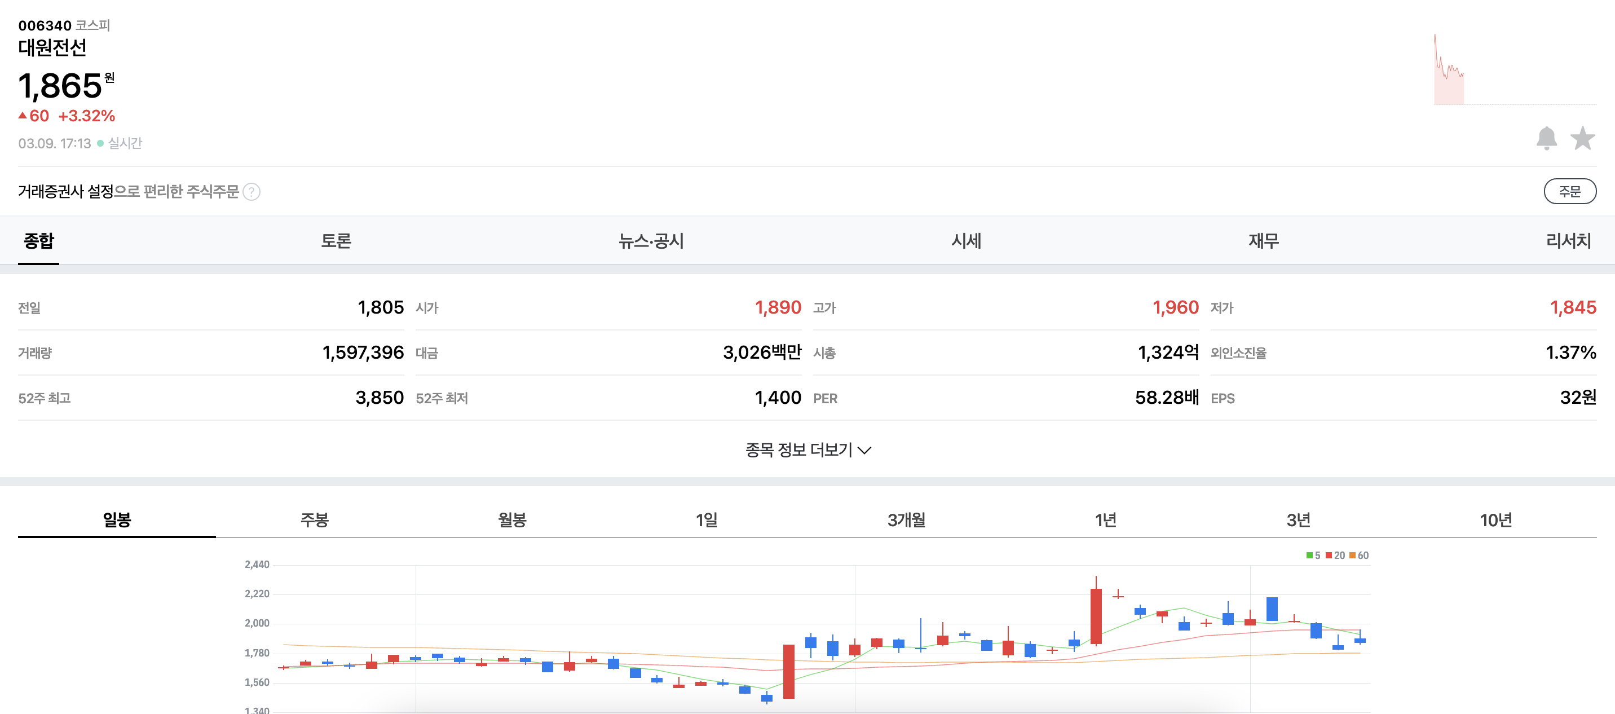Viewport: 1615px width, 714px height.
Task: Click the 외인소진율 value 1.37%
Action: [1571, 353]
